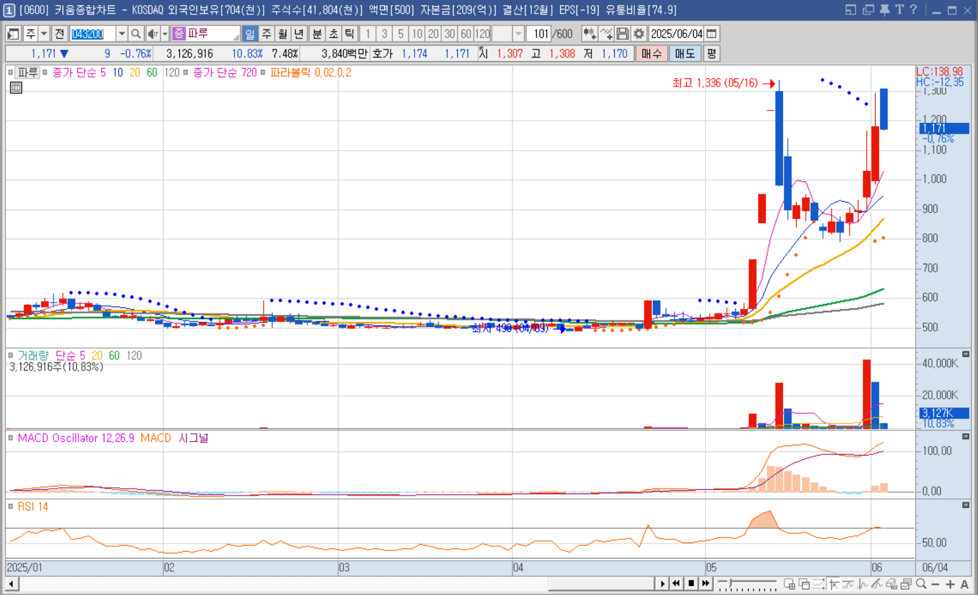This screenshot has height=595, width=978.
Task: Select the 일 daily period button
Action: tap(250, 34)
